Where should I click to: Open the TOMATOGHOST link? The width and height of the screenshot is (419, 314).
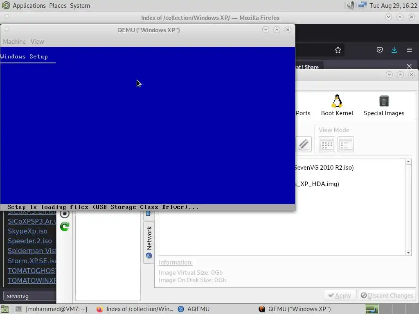tap(32, 271)
